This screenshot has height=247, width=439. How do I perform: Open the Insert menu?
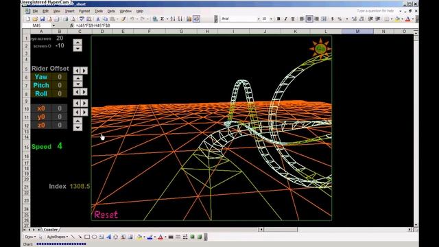[x=70, y=11]
